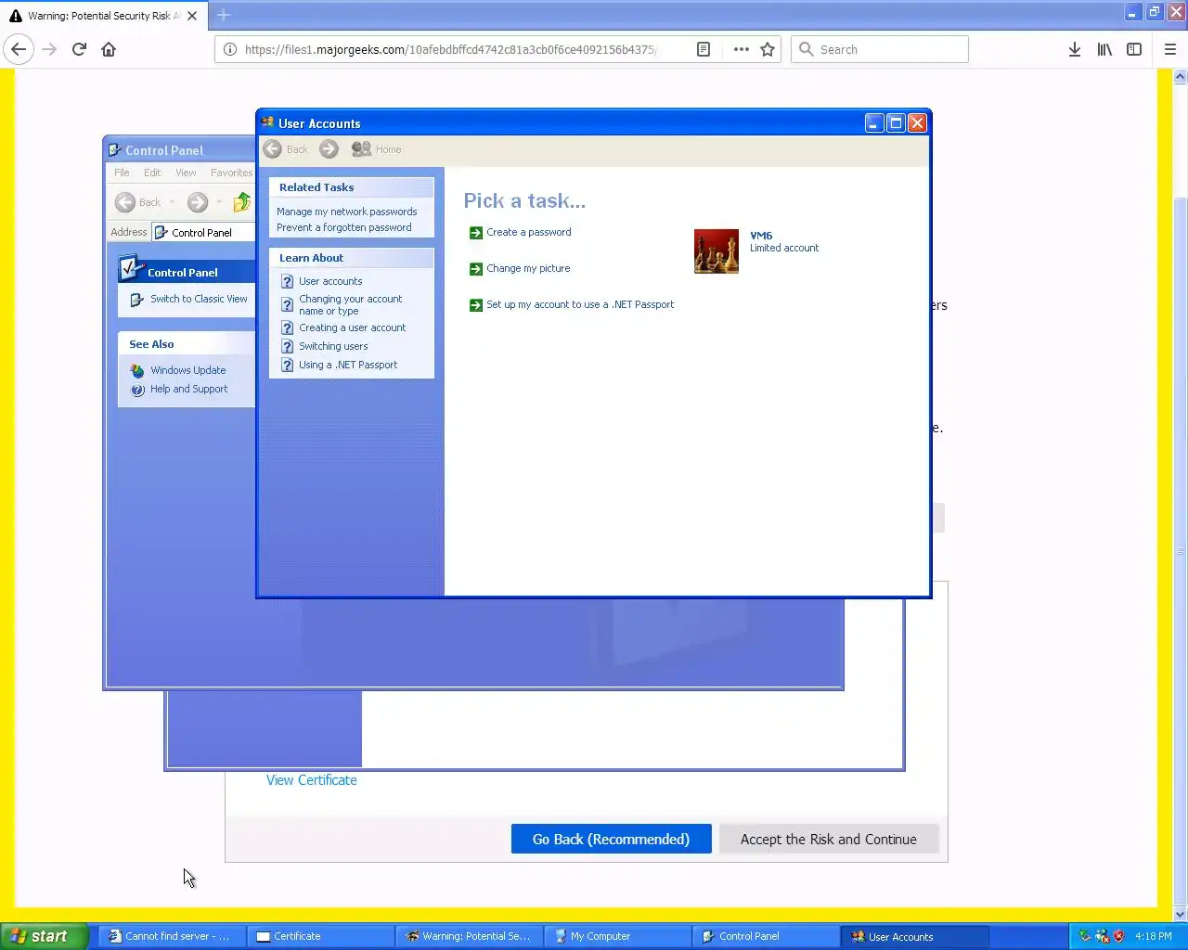Open the Firefox downloads panel
Screen dimensions: 1188x950
1074,49
